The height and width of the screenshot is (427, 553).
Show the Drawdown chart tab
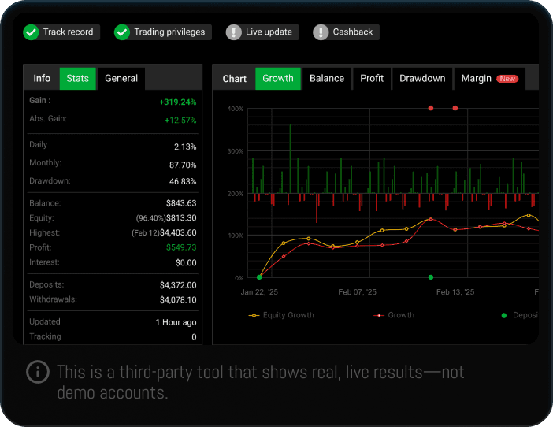tap(422, 78)
